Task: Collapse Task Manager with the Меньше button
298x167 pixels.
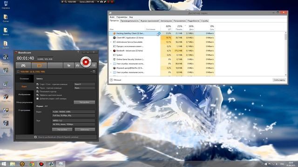Action: pos(115,80)
